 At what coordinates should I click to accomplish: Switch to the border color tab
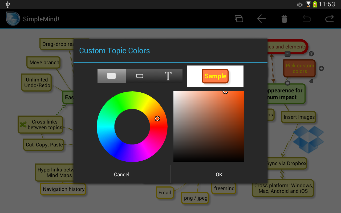tap(140, 76)
